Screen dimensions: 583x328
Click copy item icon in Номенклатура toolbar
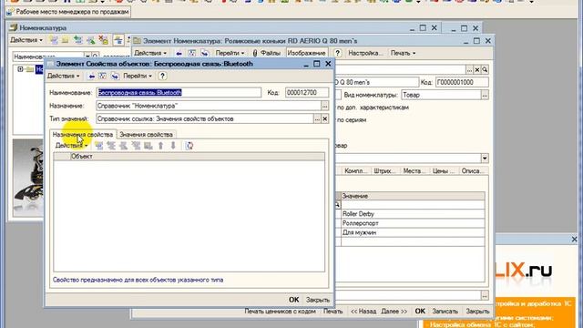point(77,40)
